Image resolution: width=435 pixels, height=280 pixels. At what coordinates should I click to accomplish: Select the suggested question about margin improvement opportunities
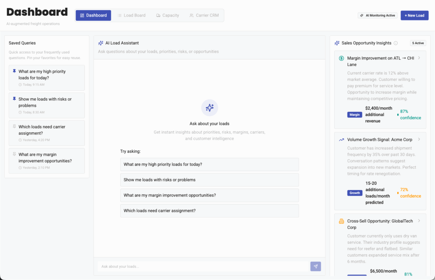tap(209, 194)
